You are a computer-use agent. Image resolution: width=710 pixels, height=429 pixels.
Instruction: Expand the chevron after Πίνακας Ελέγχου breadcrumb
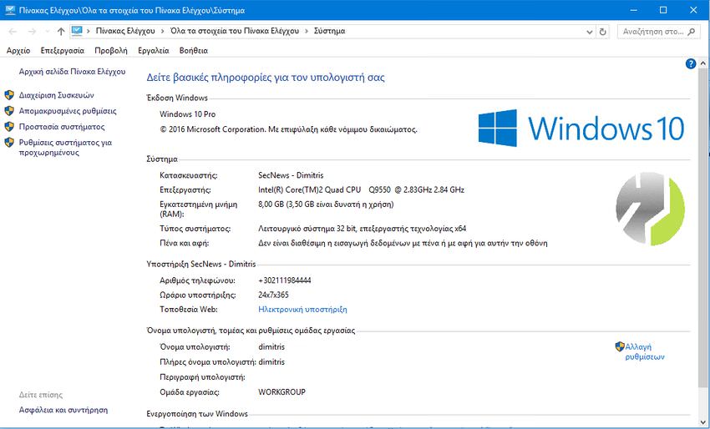pos(163,31)
